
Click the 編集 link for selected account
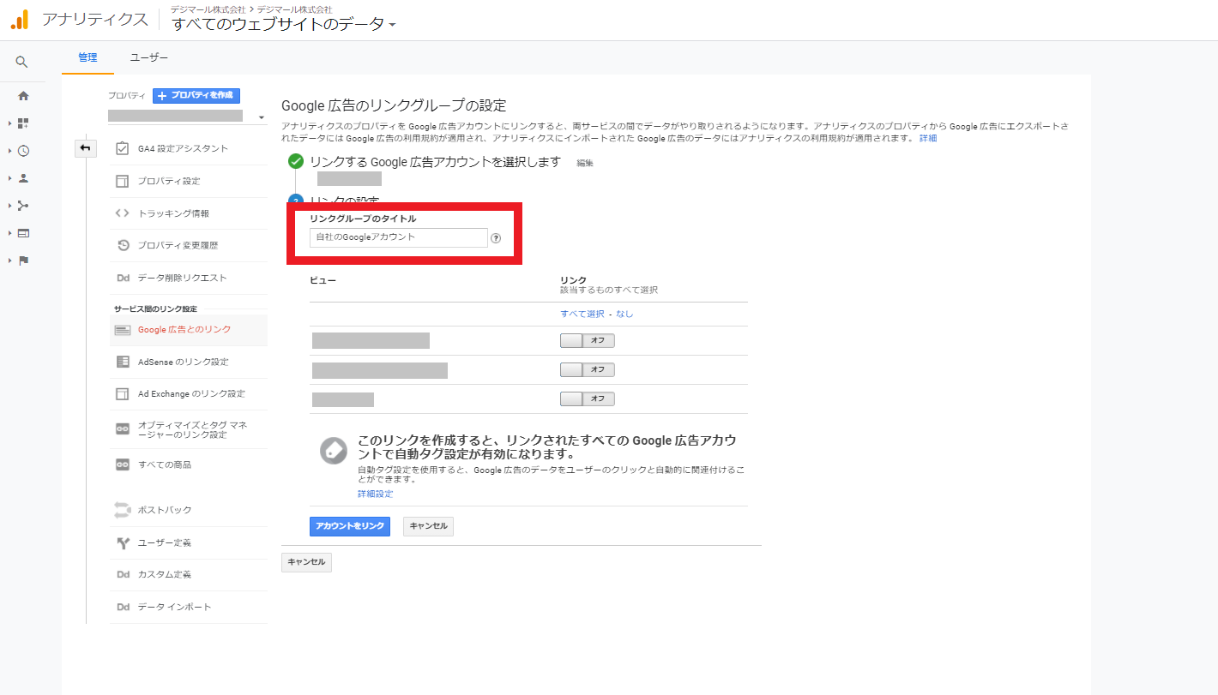[585, 163]
